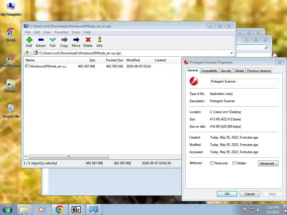Click the Apply button
Screen dimensions: 287x215
coord(272,194)
